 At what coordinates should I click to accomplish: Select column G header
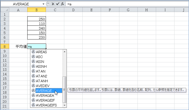[128, 10]
